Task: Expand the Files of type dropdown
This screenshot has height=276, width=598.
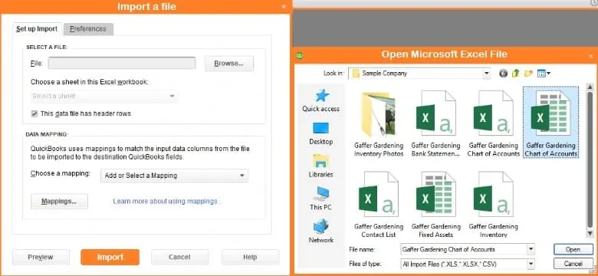Action: [531, 264]
